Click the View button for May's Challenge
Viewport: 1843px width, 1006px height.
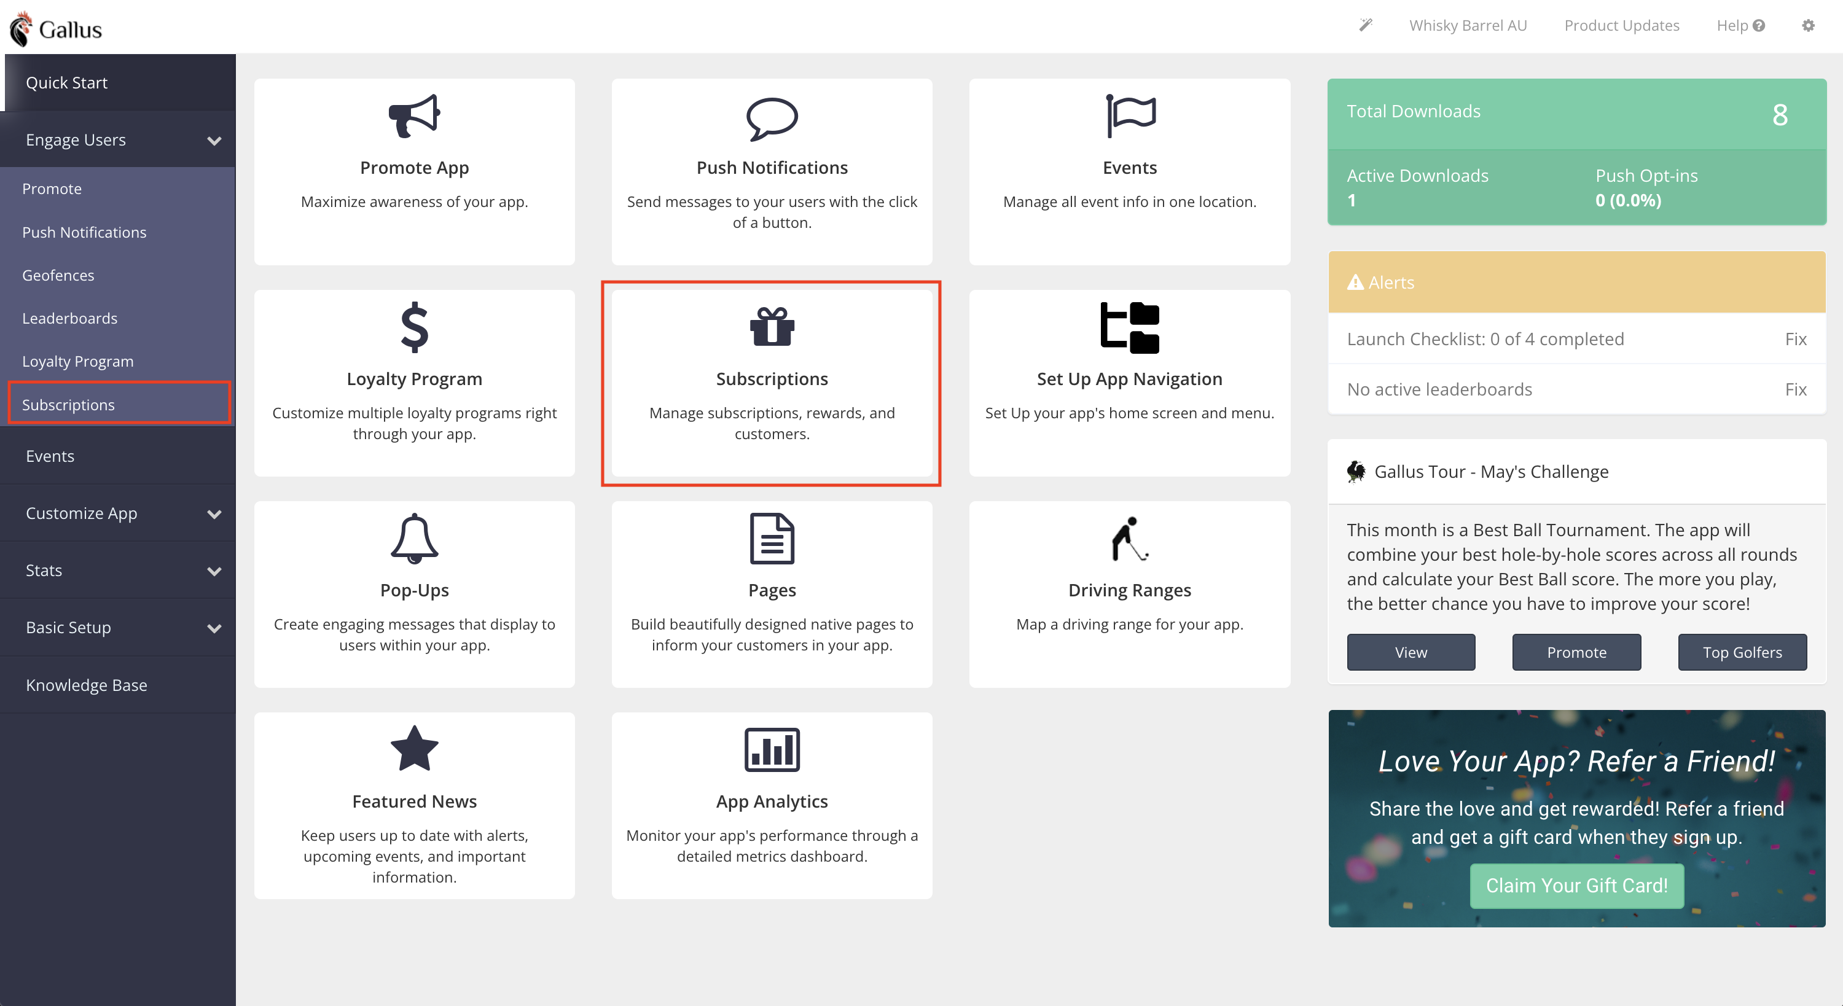tap(1411, 650)
